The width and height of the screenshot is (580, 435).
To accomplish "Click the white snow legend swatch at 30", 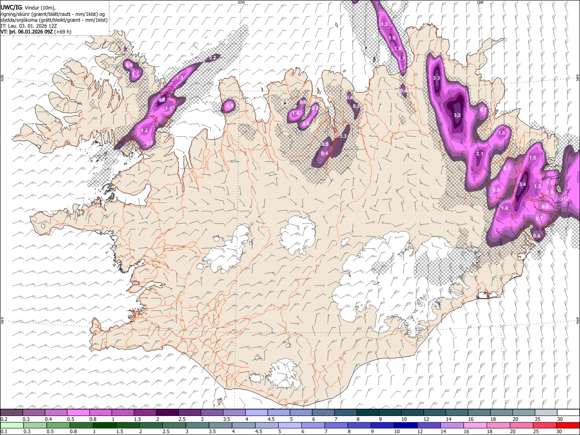I will (x=568, y=412).
